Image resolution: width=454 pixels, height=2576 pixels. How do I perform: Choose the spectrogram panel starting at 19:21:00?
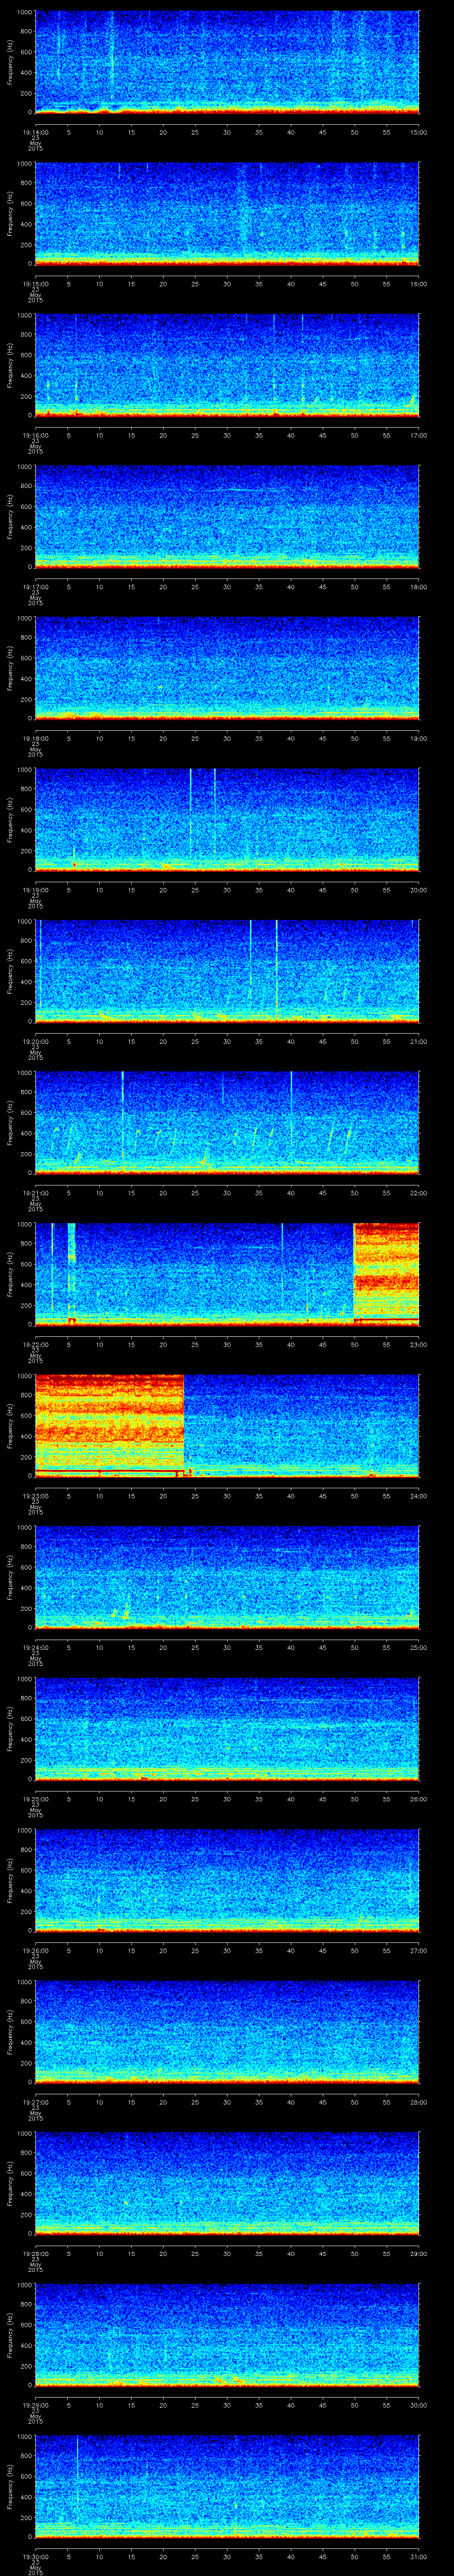click(x=227, y=1123)
